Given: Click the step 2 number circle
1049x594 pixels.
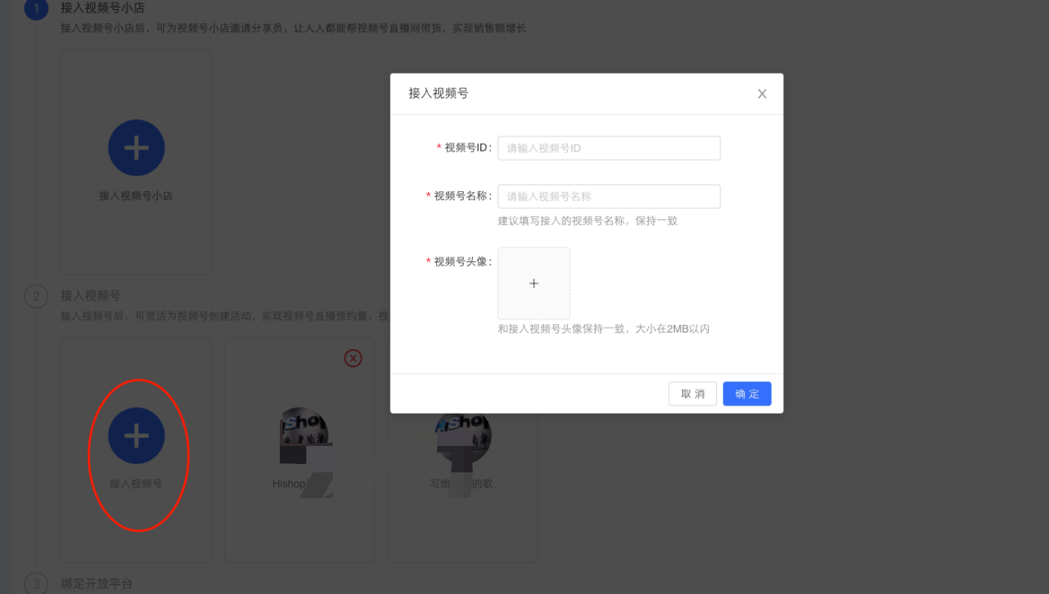Looking at the screenshot, I should (36, 295).
